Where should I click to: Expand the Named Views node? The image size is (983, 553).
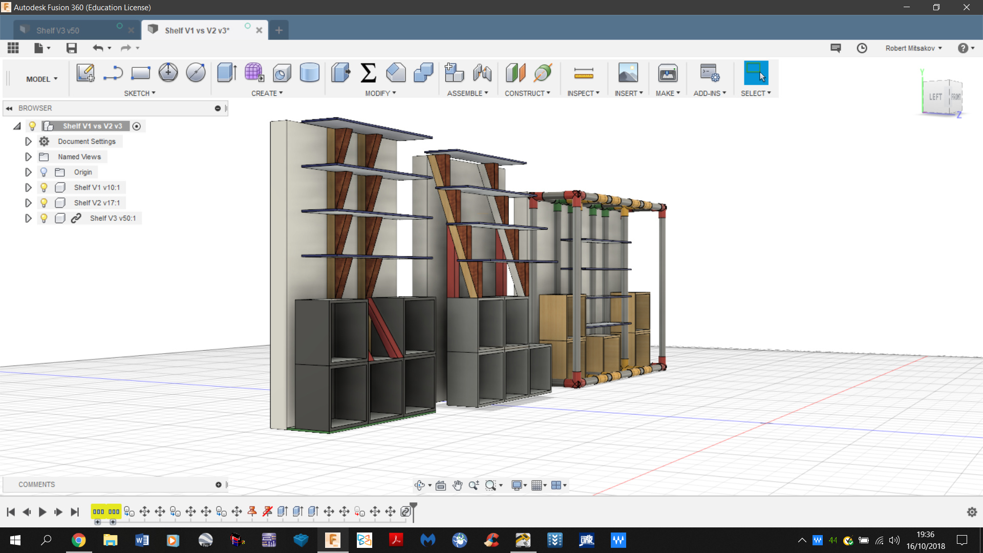[x=28, y=157]
